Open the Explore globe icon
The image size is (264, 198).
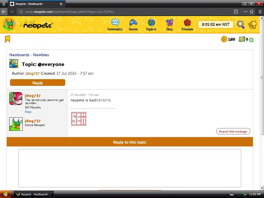click(151, 23)
